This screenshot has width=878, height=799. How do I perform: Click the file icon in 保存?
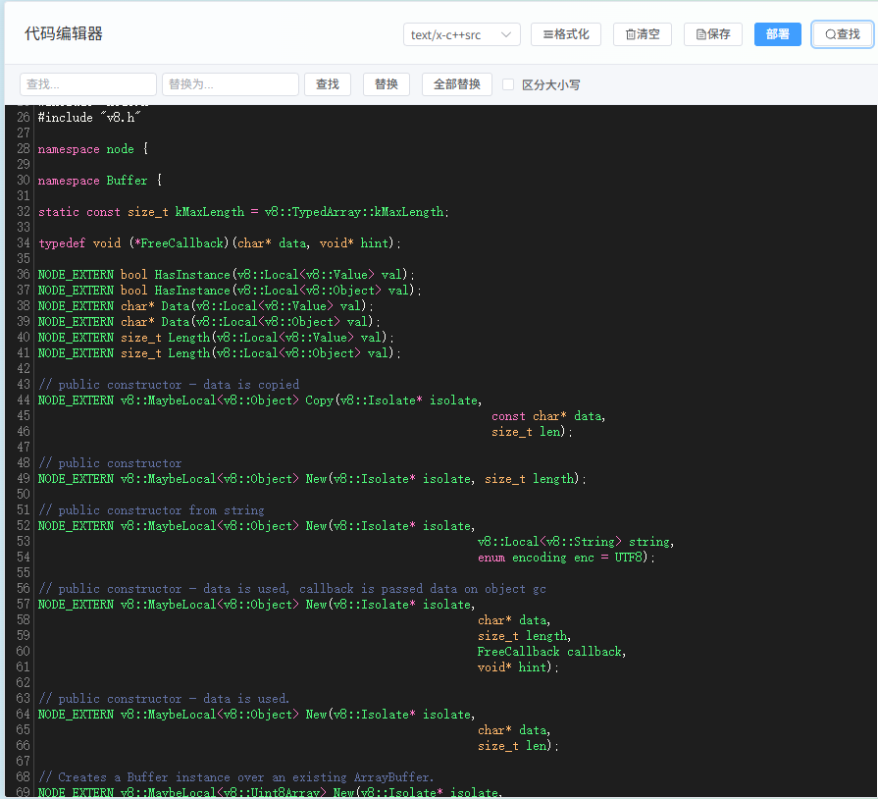701,34
